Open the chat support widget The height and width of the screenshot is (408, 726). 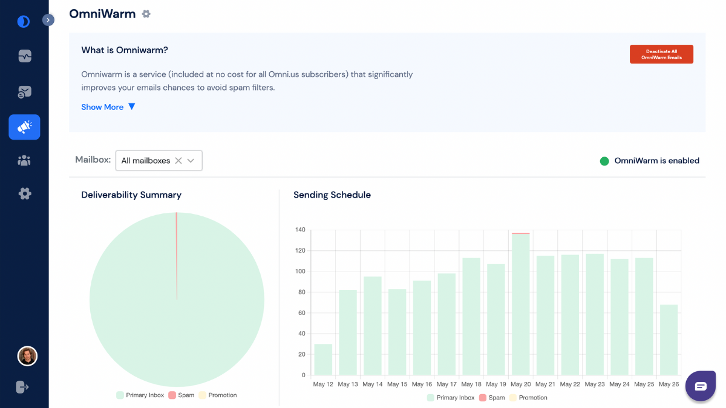click(701, 386)
